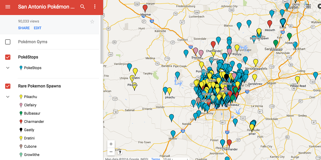Click the pink Snorlax map pin
Image resolution: width=321 pixels, height=160 pixels.
(x=196, y=51)
